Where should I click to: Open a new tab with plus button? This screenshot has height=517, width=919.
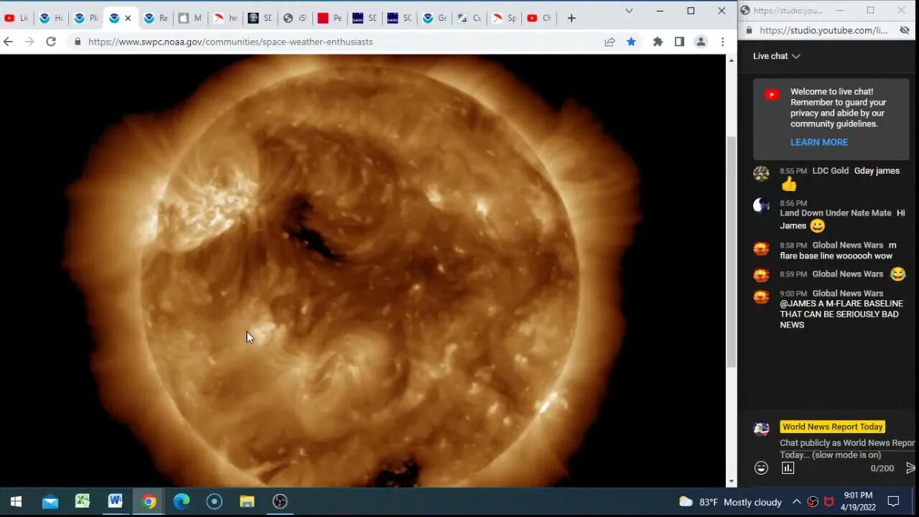(x=572, y=18)
